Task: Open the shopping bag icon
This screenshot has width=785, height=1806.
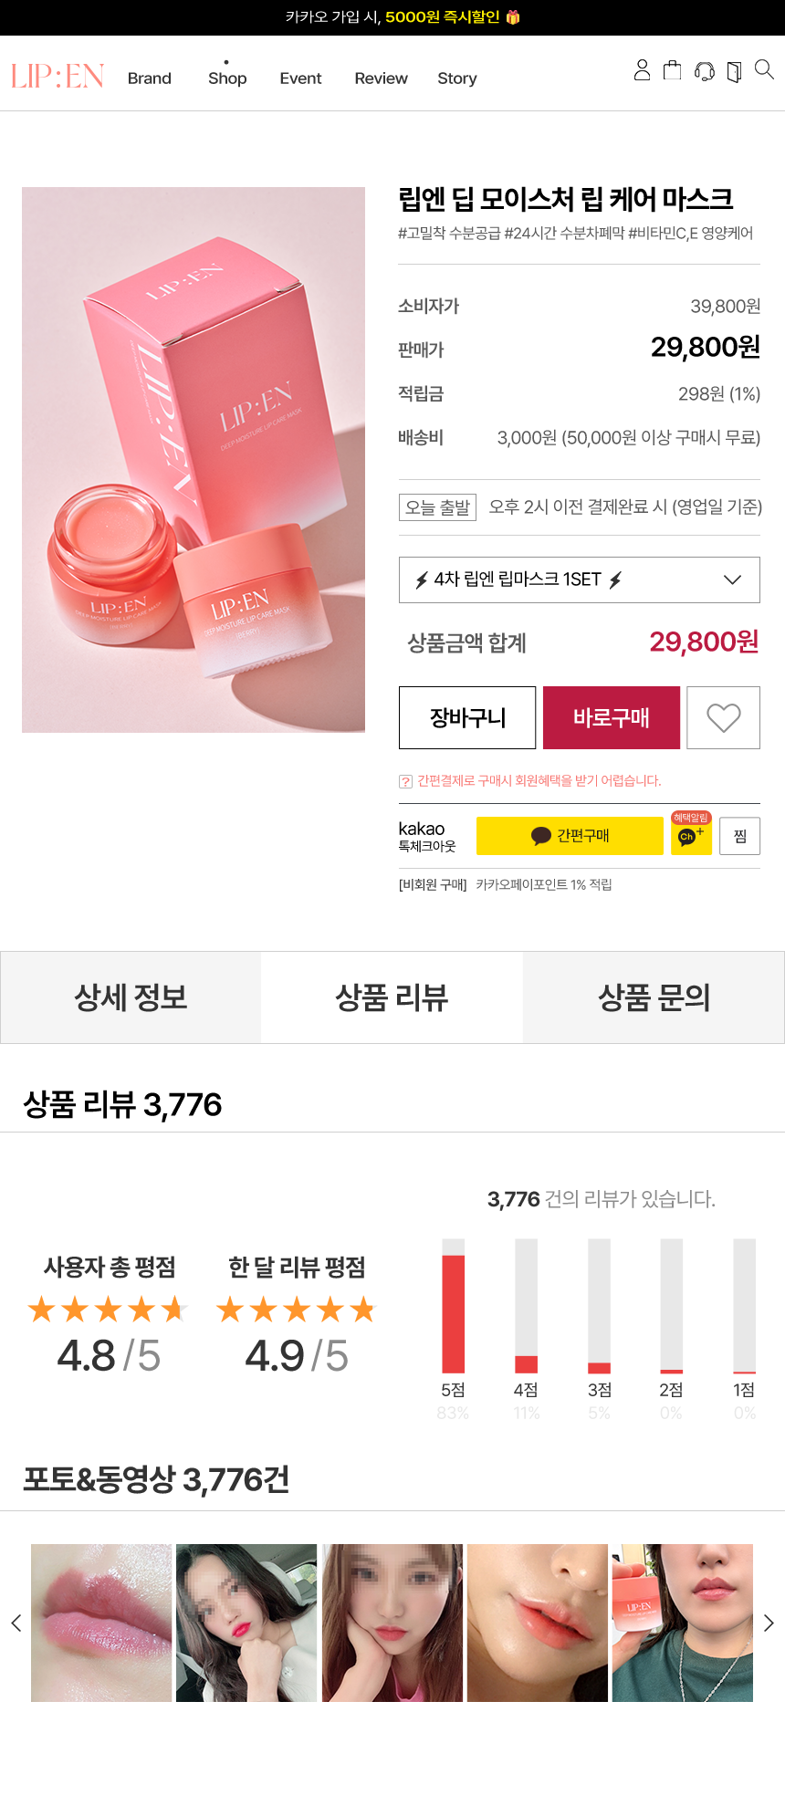Action: pyautogui.click(x=673, y=70)
